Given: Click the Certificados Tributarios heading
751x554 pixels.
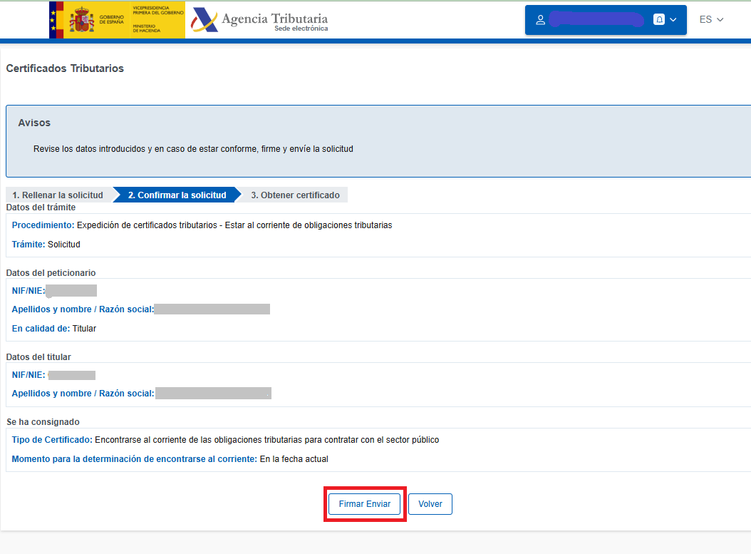Looking at the screenshot, I should tap(65, 68).
